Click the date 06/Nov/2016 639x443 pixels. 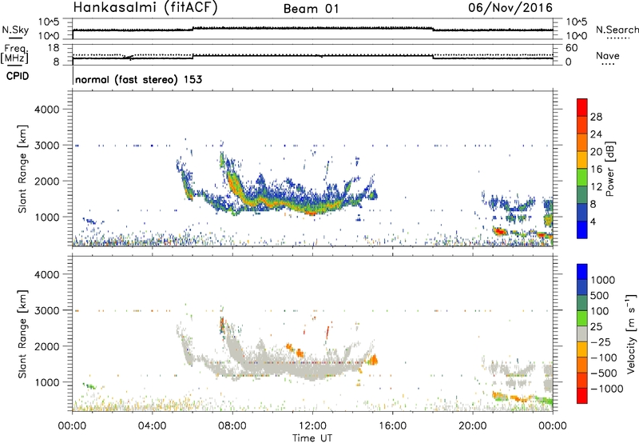[510, 8]
